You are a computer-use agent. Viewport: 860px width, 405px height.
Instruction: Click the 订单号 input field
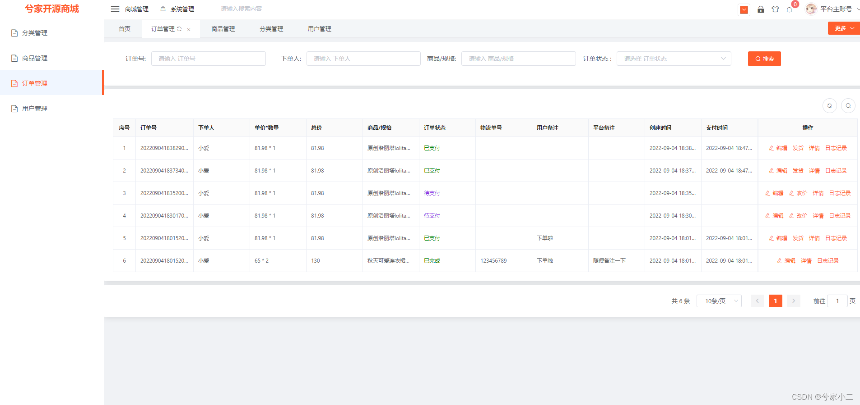tap(208, 59)
